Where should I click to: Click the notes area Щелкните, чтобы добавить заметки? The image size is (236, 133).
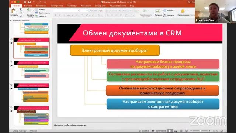click(70, 125)
